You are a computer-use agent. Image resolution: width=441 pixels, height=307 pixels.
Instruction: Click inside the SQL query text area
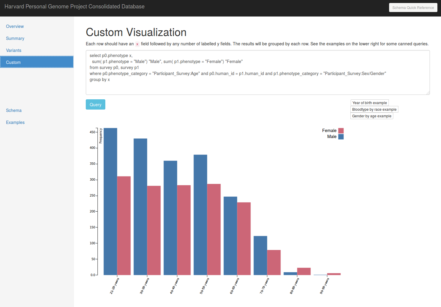point(258,73)
